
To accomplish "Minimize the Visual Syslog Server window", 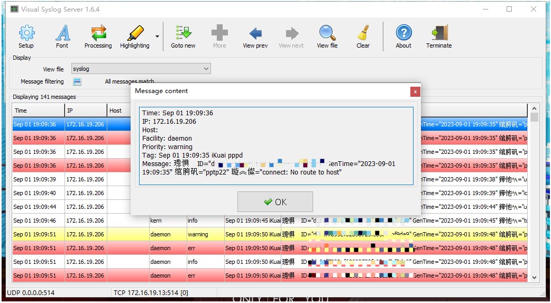I will (x=485, y=9).
